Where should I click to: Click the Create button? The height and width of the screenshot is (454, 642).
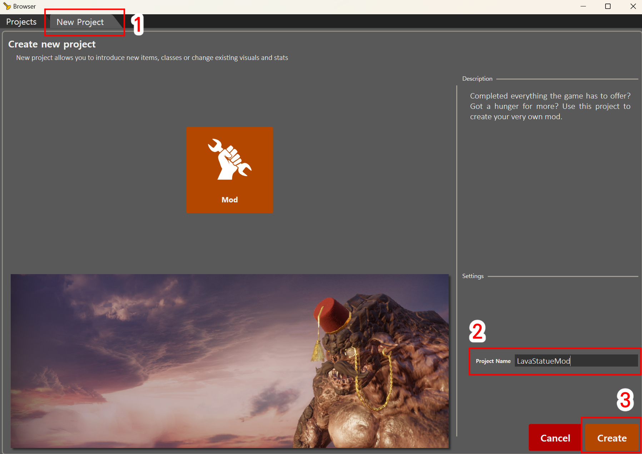[x=612, y=438]
